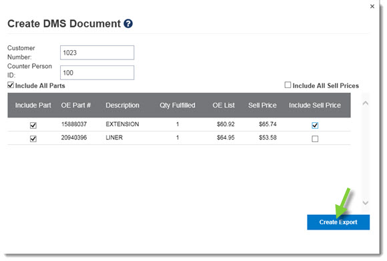Click the OE Part # column header
387x261 pixels.
point(76,105)
